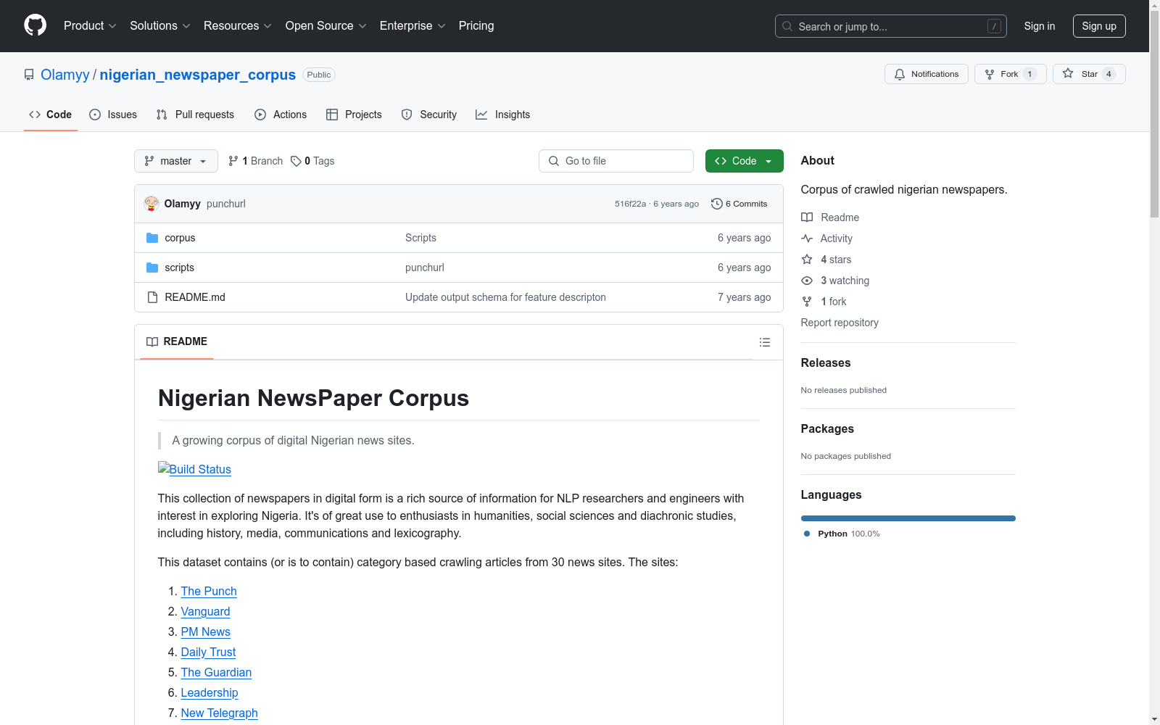View the 1 fork list

click(824, 302)
